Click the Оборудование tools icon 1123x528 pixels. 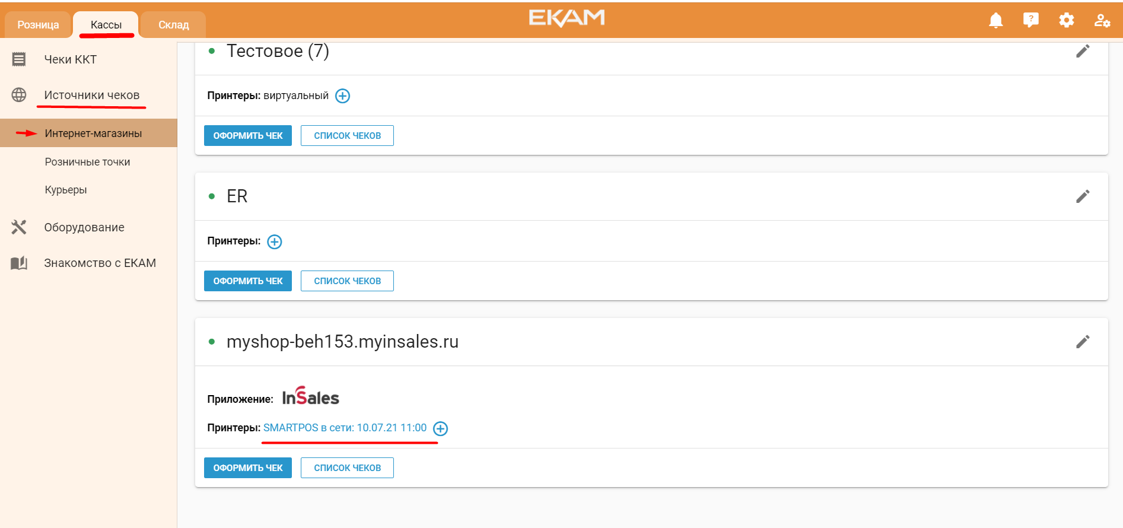click(19, 227)
